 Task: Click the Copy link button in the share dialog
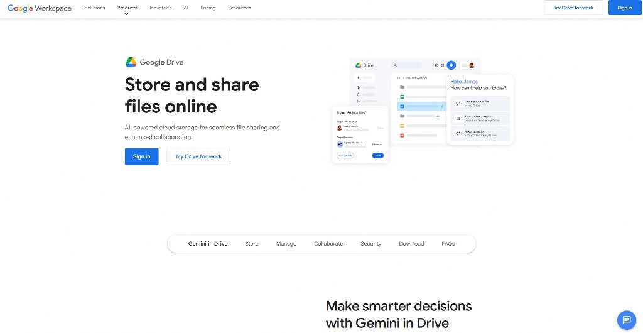point(345,155)
